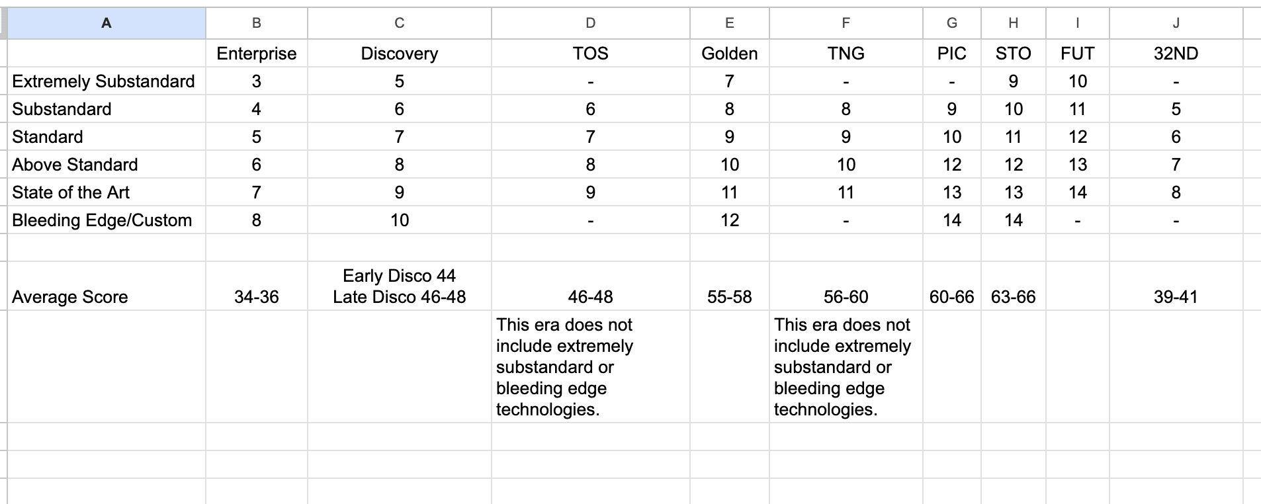The height and width of the screenshot is (504, 1261).
Task: Click the Enterprise average score 34-36 cell
Action: click(x=257, y=297)
